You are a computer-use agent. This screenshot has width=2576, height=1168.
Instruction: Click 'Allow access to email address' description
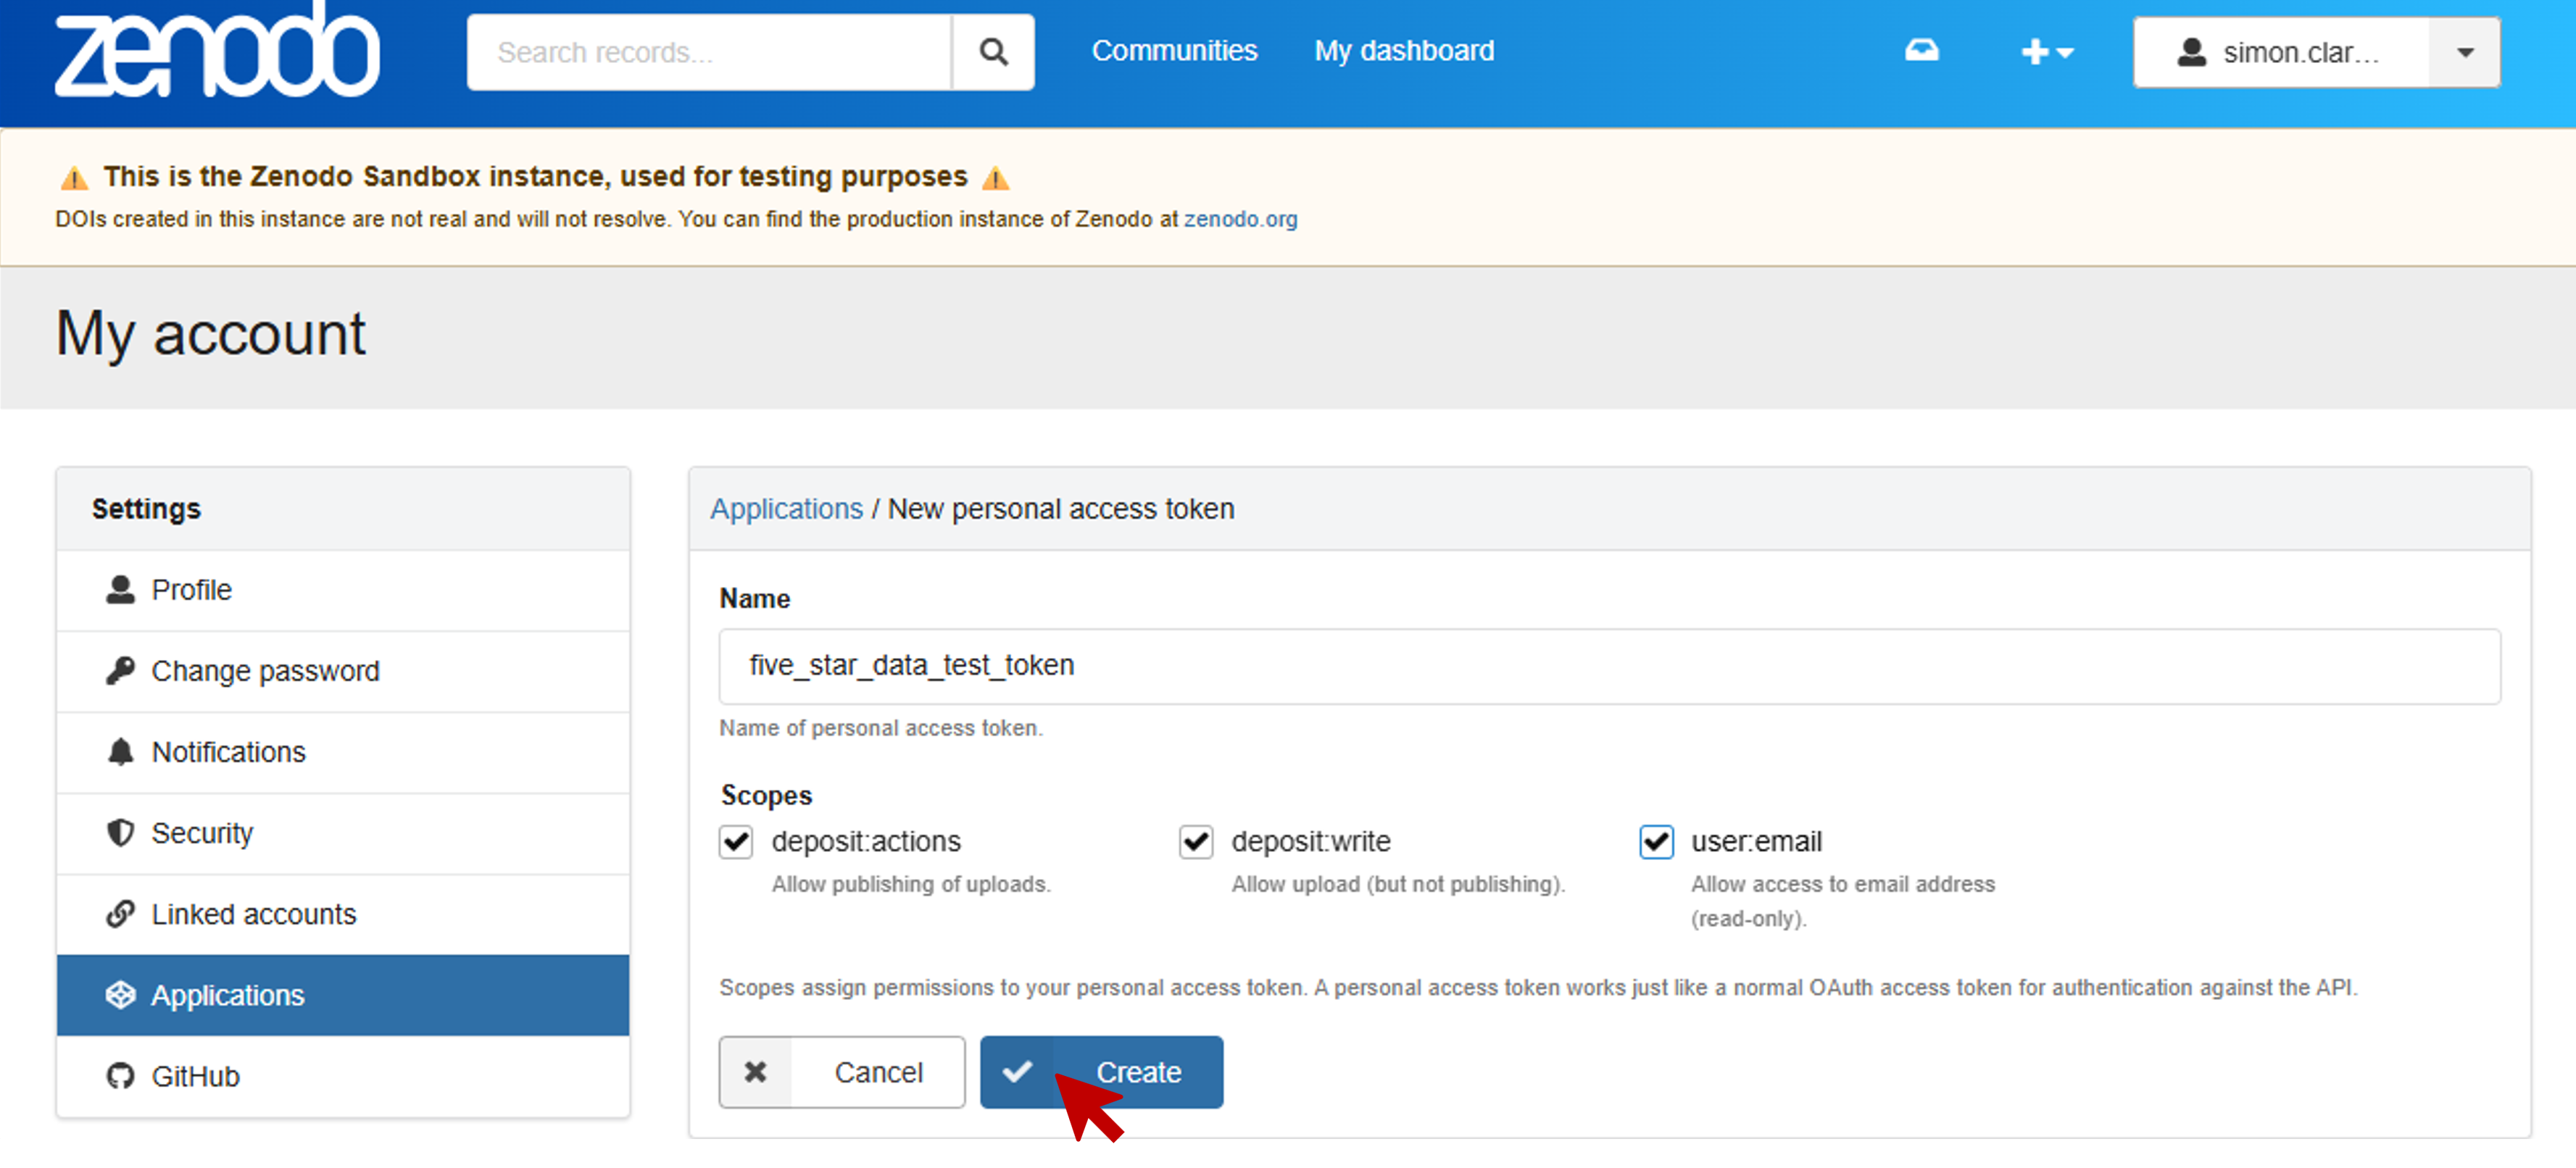coord(1843,884)
